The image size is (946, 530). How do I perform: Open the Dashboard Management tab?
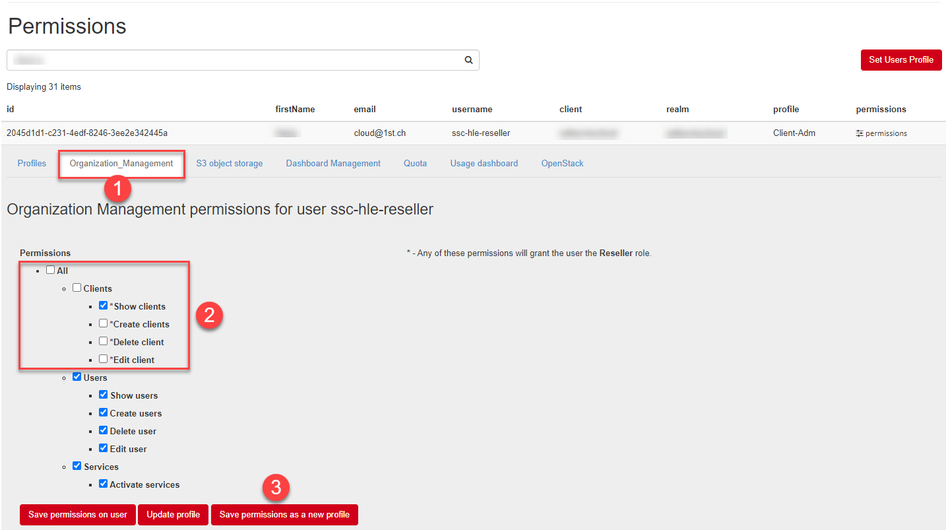(333, 164)
